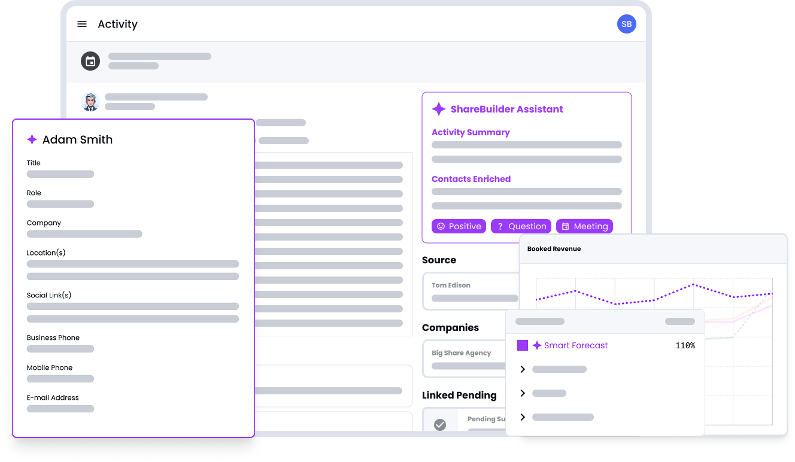Expand third row under Smart Forecast
This screenshot has height=462, width=795.
click(523, 417)
